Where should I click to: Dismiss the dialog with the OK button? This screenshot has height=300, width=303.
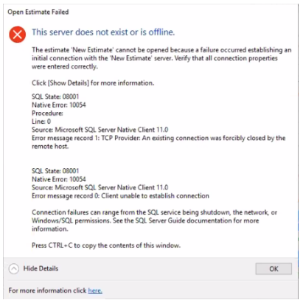(x=274, y=269)
